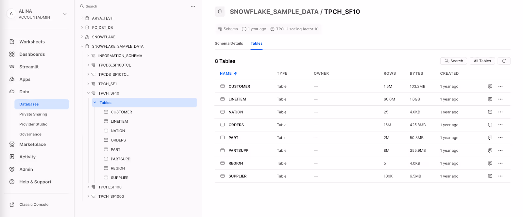This screenshot has width=523, height=217.
Task: Select the ORDERS table in object tree
Action: tap(118, 140)
